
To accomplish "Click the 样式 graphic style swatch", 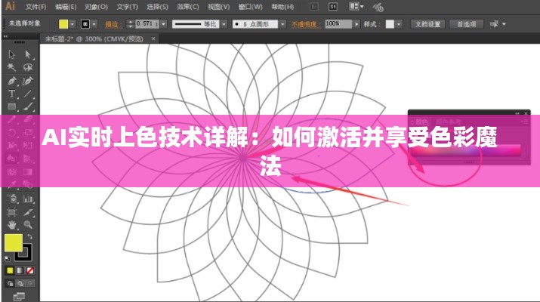I will click(390, 24).
